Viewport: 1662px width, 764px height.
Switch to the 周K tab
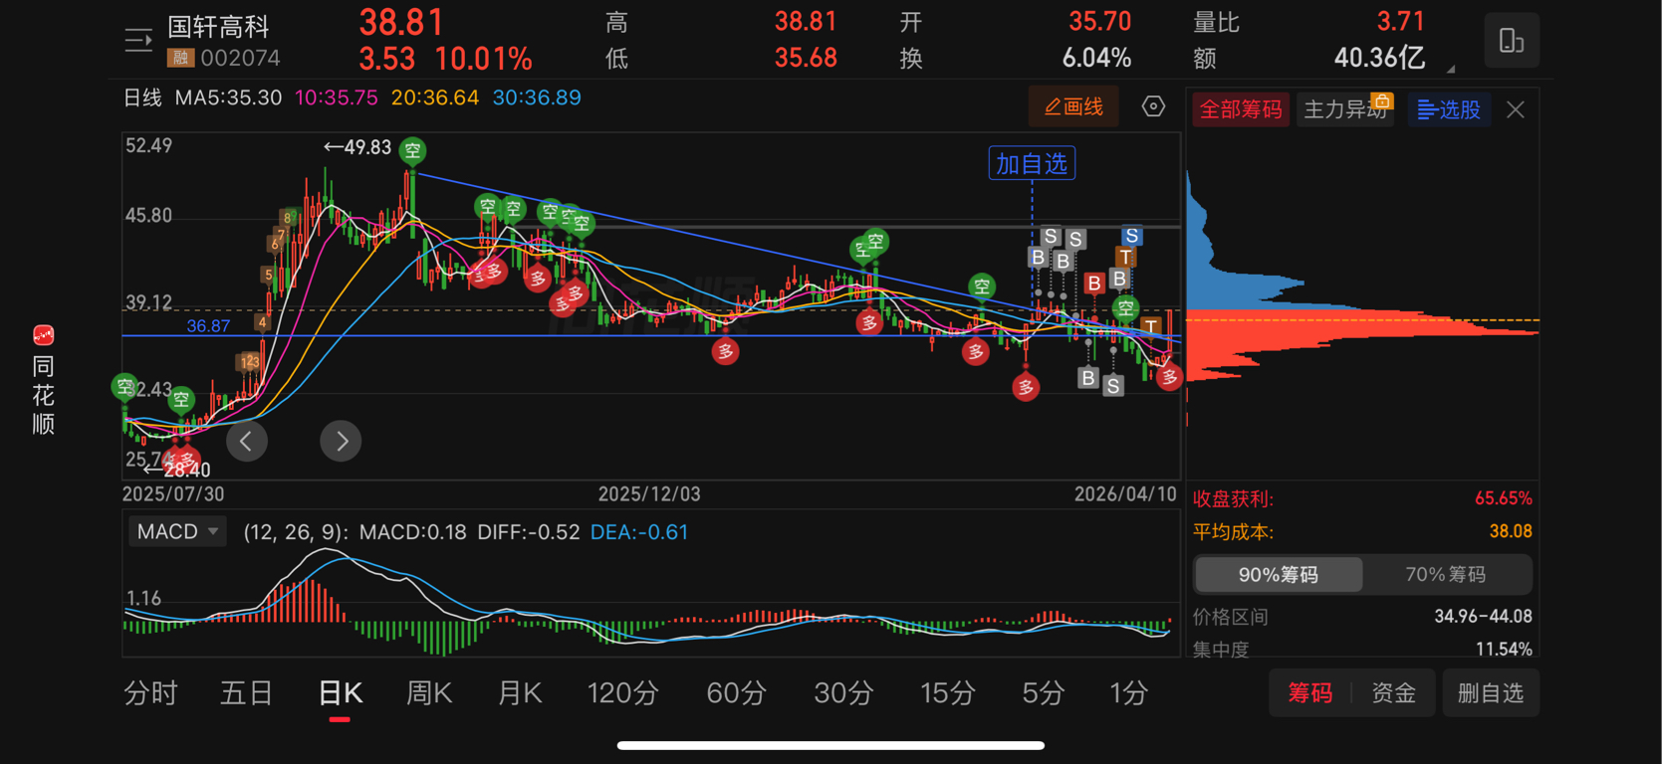tap(429, 693)
